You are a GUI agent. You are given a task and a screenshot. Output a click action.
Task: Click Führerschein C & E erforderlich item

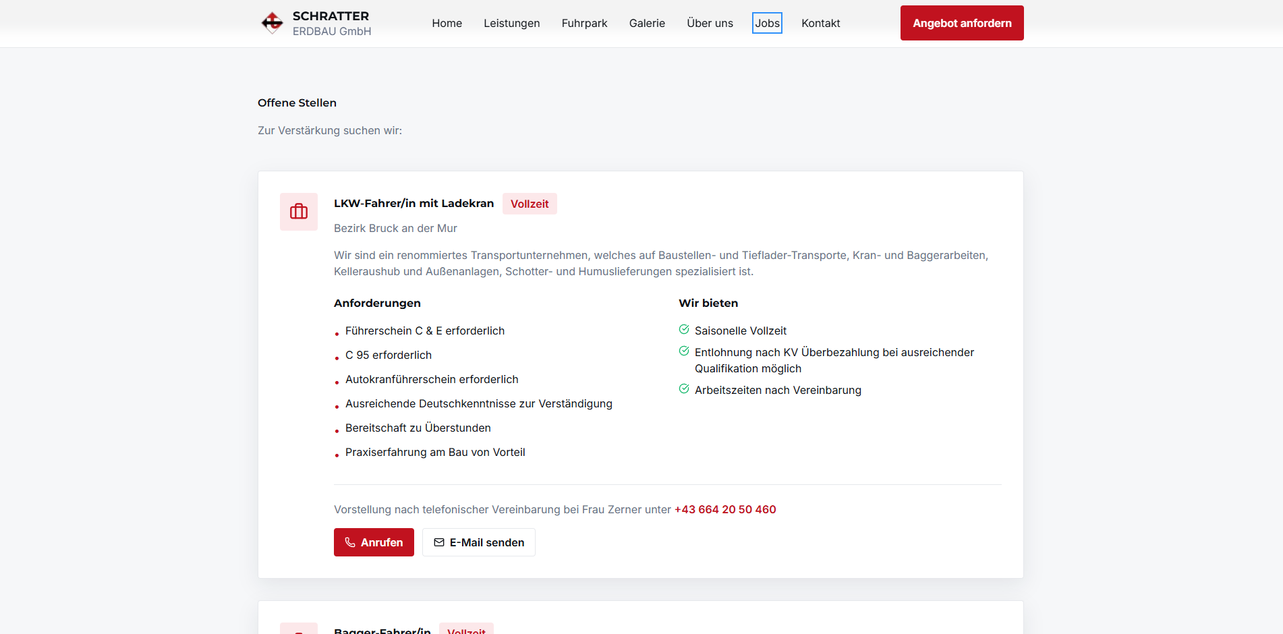pyautogui.click(x=425, y=330)
